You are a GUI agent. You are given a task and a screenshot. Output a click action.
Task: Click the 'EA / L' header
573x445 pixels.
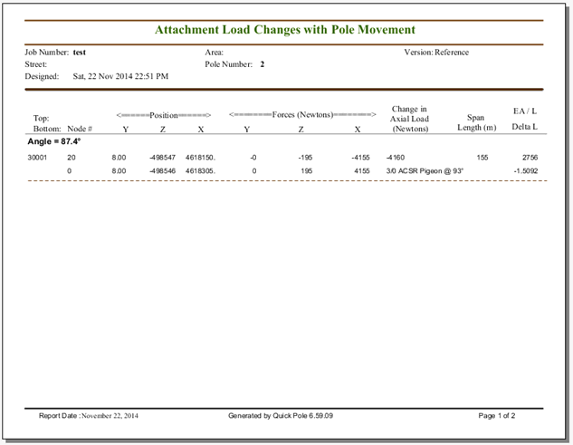click(525, 111)
